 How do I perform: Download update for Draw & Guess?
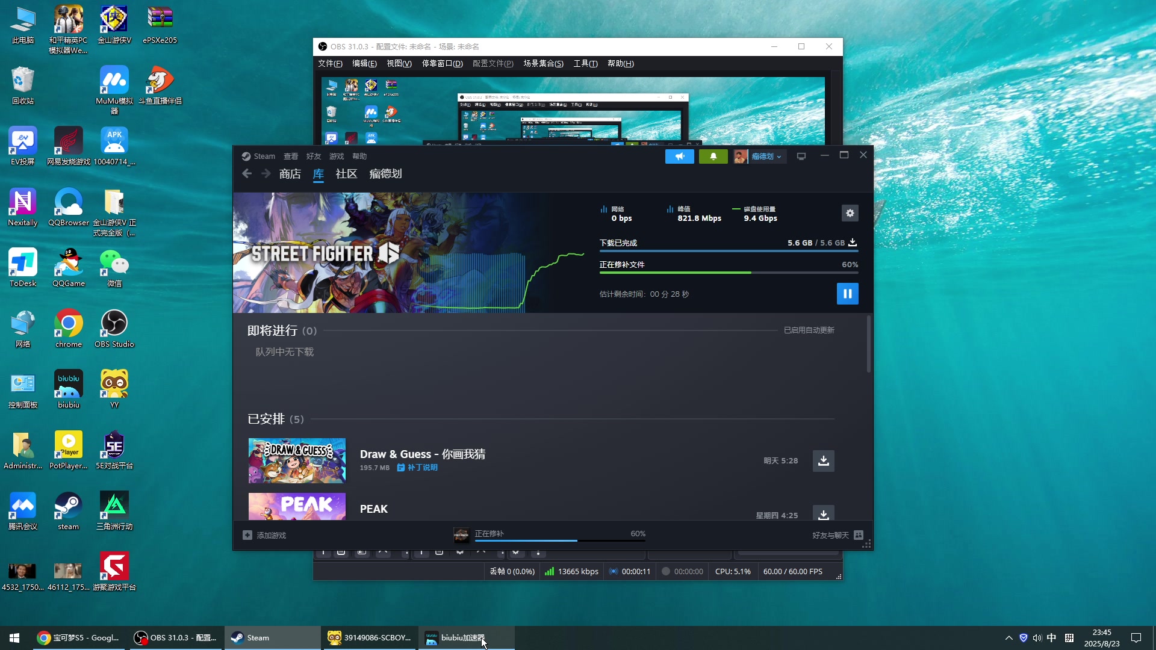pos(824,461)
